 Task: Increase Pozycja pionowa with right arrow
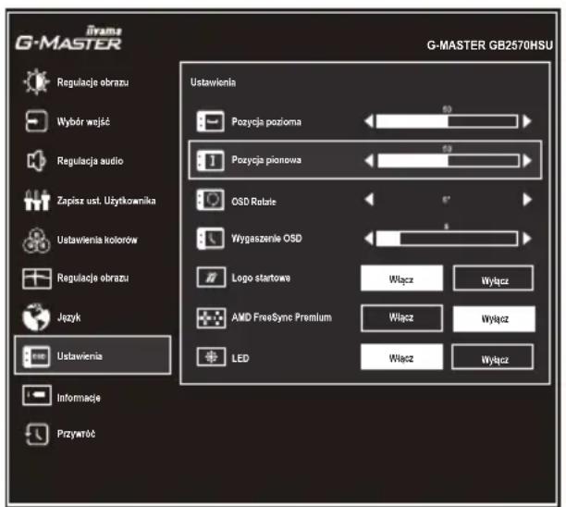[527, 161]
